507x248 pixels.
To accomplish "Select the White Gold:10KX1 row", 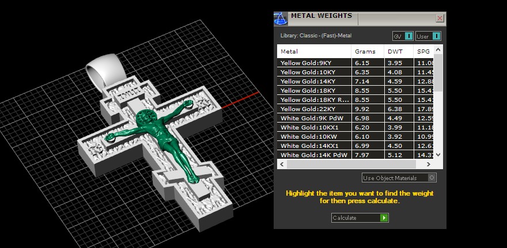I will [x=355, y=127].
